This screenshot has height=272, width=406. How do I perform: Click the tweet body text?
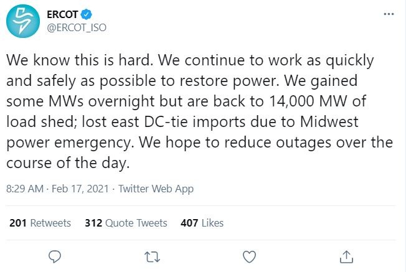click(x=200, y=111)
